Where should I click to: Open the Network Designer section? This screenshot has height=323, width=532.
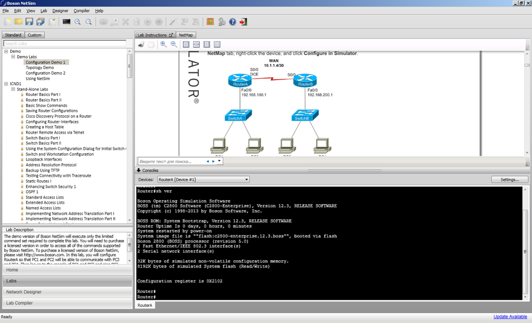coord(67,292)
